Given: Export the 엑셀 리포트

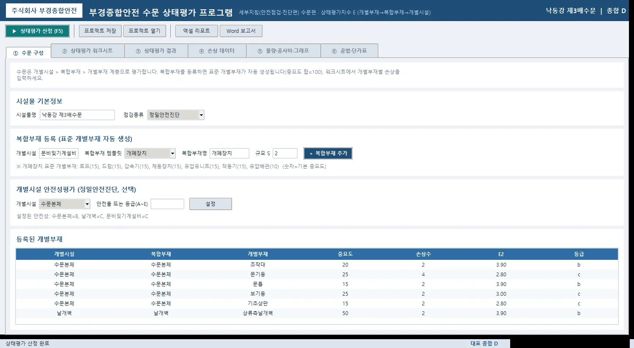Looking at the screenshot, I should pos(197,31).
